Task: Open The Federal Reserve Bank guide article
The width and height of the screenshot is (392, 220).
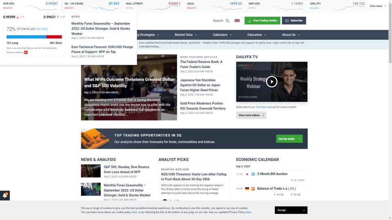Action: [x=201, y=64]
